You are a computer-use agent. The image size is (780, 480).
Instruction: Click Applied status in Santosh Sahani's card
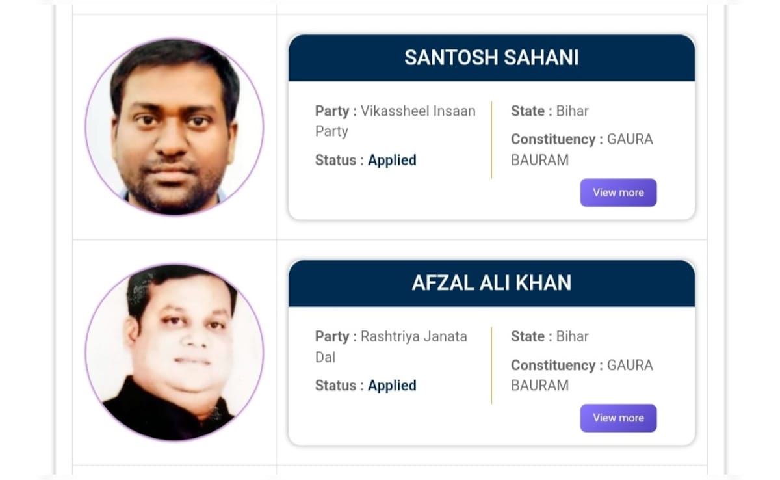tap(392, 160)
